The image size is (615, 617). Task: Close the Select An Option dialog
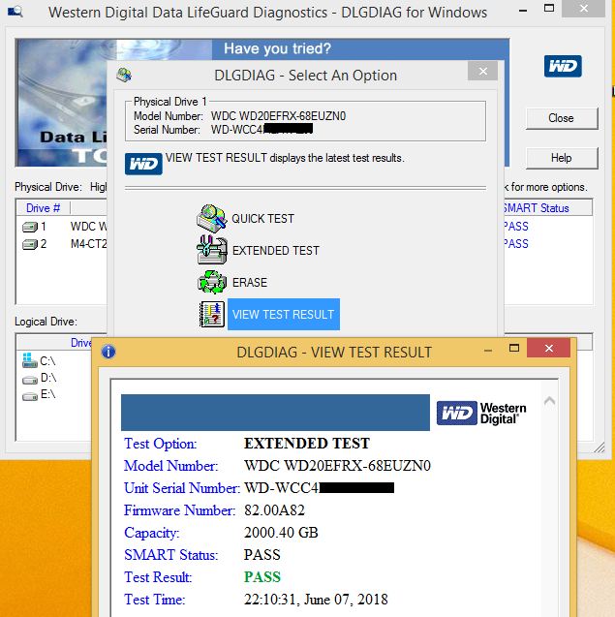[482, 72]
